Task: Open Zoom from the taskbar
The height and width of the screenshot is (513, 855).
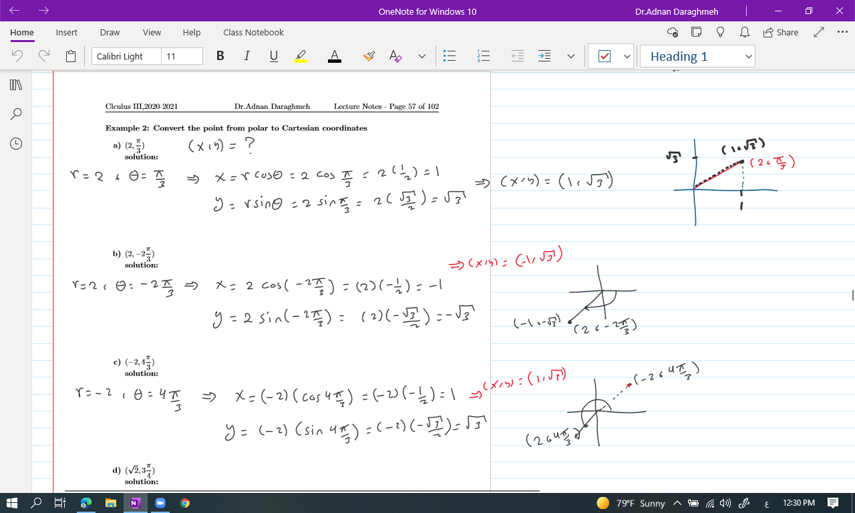Action: [x=160, y=503]
